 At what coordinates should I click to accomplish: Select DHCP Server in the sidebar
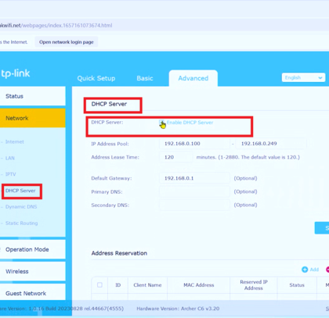(20, 191)
